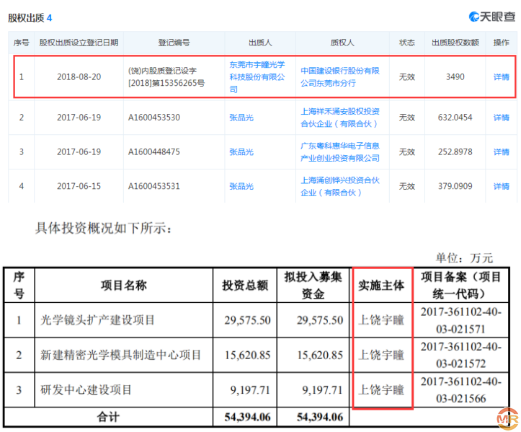Image resolution: width=521 pixels, height=432 pixels.
Task: Select project code ending 03-021571
Action: tap(460, 320)
